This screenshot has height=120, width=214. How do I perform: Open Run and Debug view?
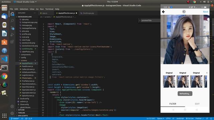(x=12, y=35)
